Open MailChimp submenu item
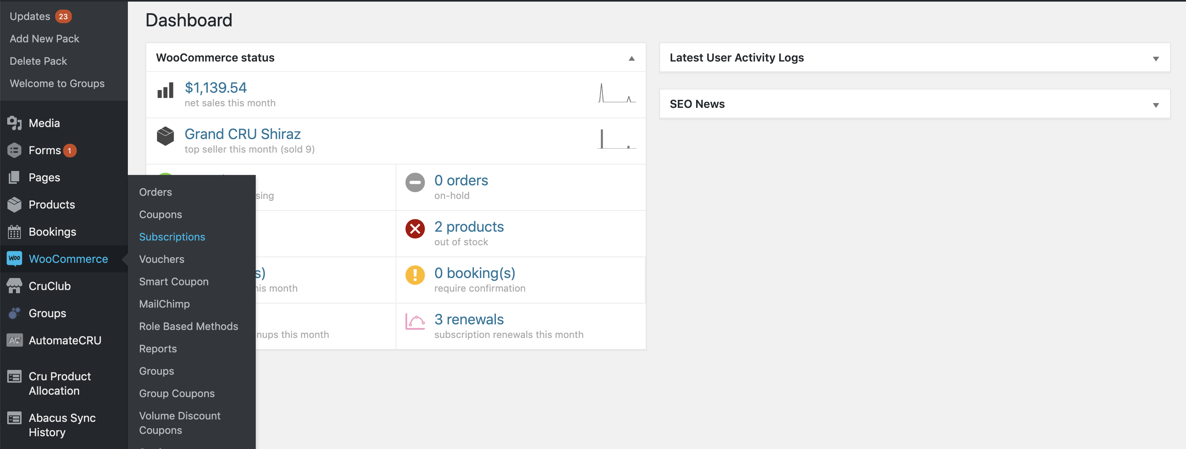The height and width of the screenshot is (449, 1186). [164, 304]
